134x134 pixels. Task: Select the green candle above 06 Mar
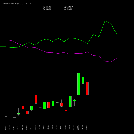coord(32,108)
